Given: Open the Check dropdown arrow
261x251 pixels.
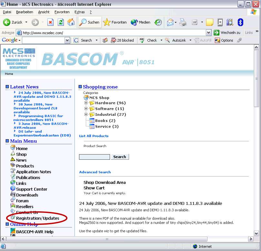Looking at the screenshot, I should 161,40.
